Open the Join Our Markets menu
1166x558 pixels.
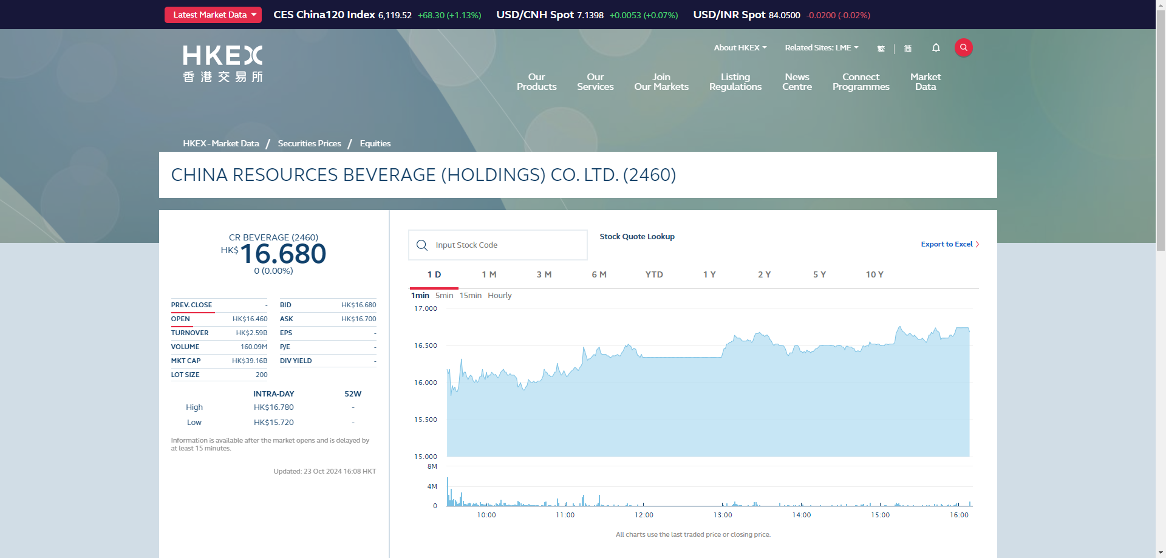pyautogui.click(x=661, y=82)
